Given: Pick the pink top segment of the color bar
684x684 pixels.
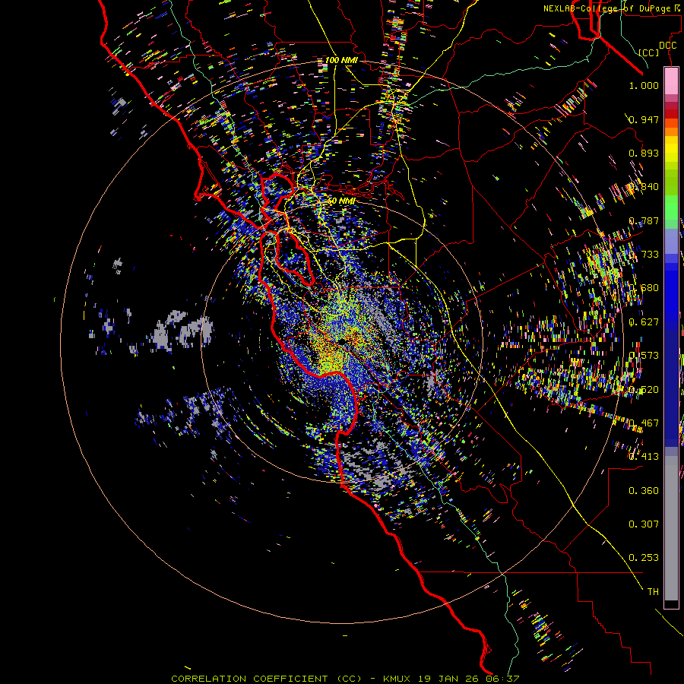Looking at the screenshot, I should (671, 81).
